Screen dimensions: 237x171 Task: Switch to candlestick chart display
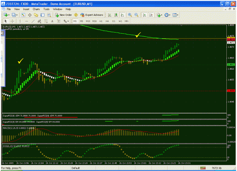pos(116,15)
